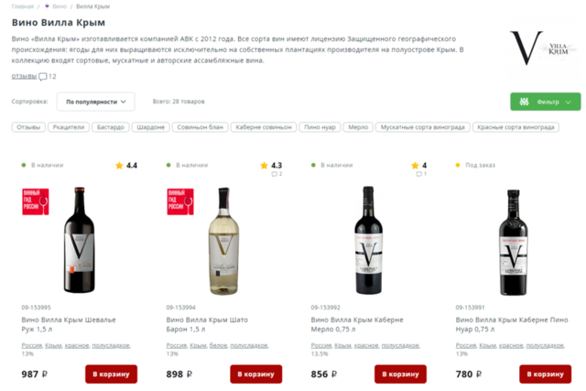Open the sort dropdown По популярности
586x391 pixels.
tap(95, 101)
